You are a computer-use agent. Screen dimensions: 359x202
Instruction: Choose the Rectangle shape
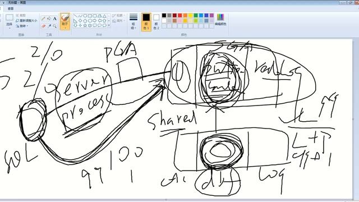pos(90,16)
